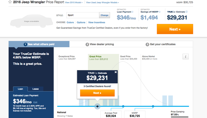Switch to Loan tab
This screenshot has width=207, height=118.
pos(20,89)
